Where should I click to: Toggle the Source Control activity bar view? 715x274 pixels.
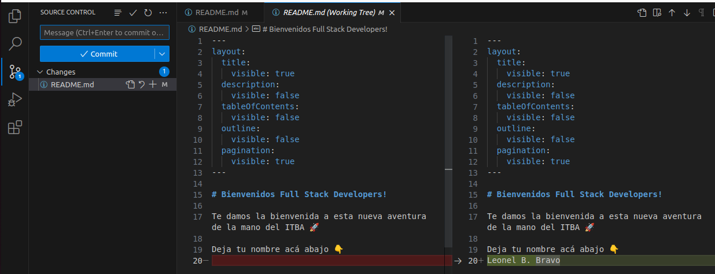(15, 72)
